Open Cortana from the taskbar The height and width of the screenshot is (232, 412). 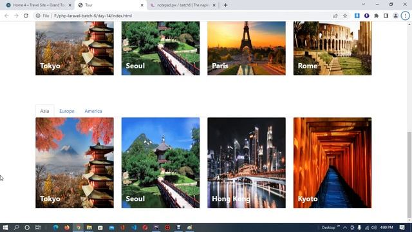click(27, 227)
